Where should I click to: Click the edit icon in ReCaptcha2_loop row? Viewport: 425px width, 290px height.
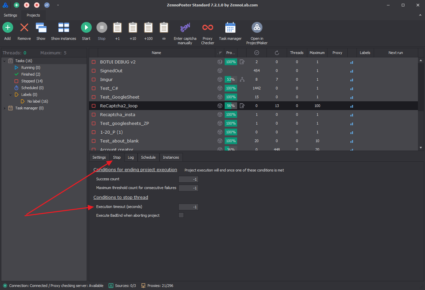[242, 106]
